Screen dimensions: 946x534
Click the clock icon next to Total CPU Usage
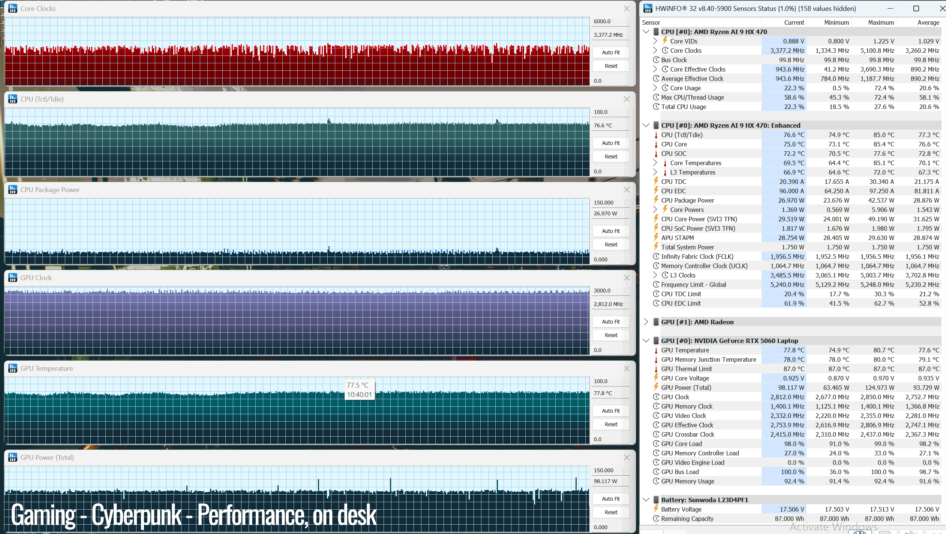click(x=656, y=107)
